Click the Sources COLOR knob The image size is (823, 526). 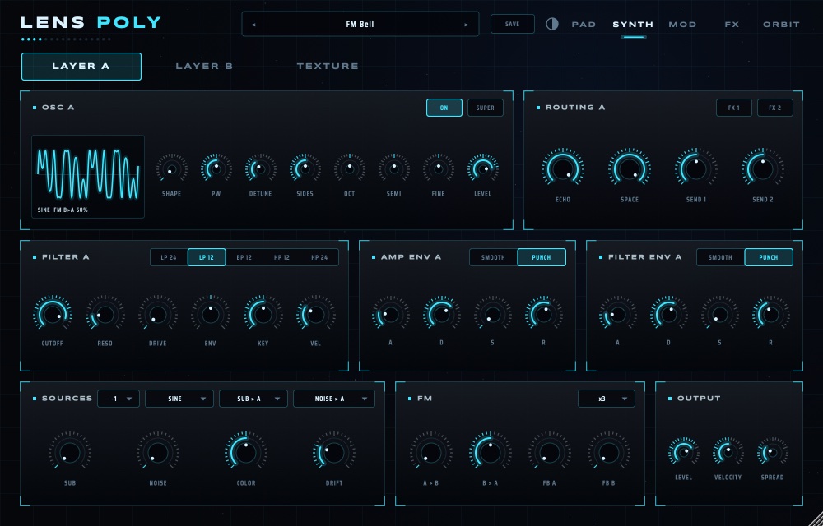click(x=245, y=453)
